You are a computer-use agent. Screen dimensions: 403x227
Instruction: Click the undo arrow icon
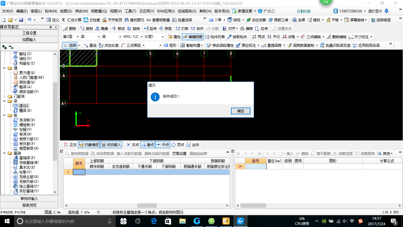coord(30,20)
